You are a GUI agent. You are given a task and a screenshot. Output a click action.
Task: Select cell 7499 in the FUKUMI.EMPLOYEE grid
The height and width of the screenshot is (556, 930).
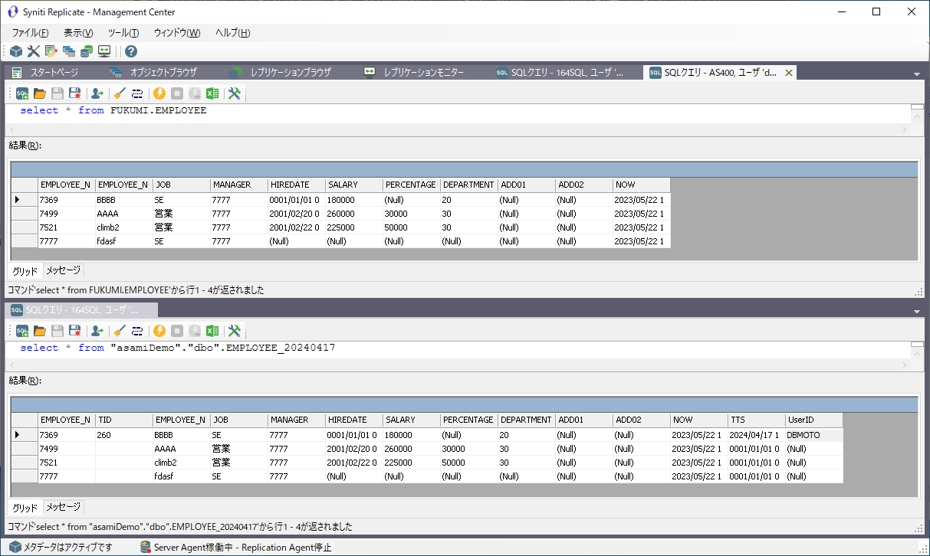[x=67, y=214]
